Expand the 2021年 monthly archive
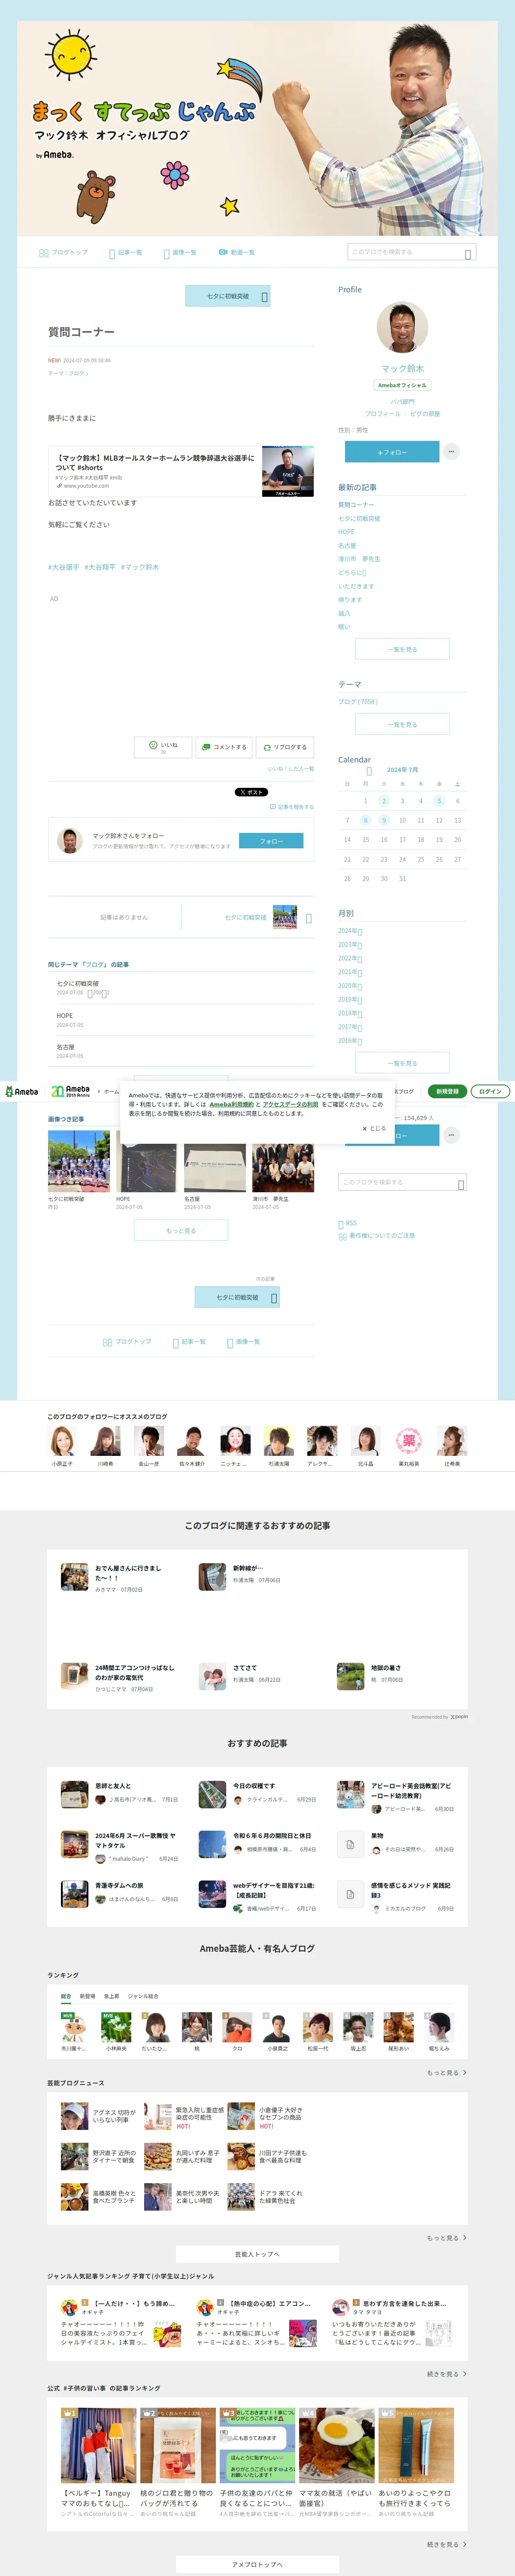The height and width of the screenshot is (2576, 515). click(x=350, y=972)
